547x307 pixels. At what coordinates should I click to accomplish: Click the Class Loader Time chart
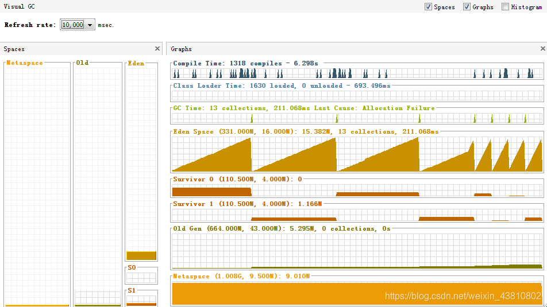click(x=357, y=95)
